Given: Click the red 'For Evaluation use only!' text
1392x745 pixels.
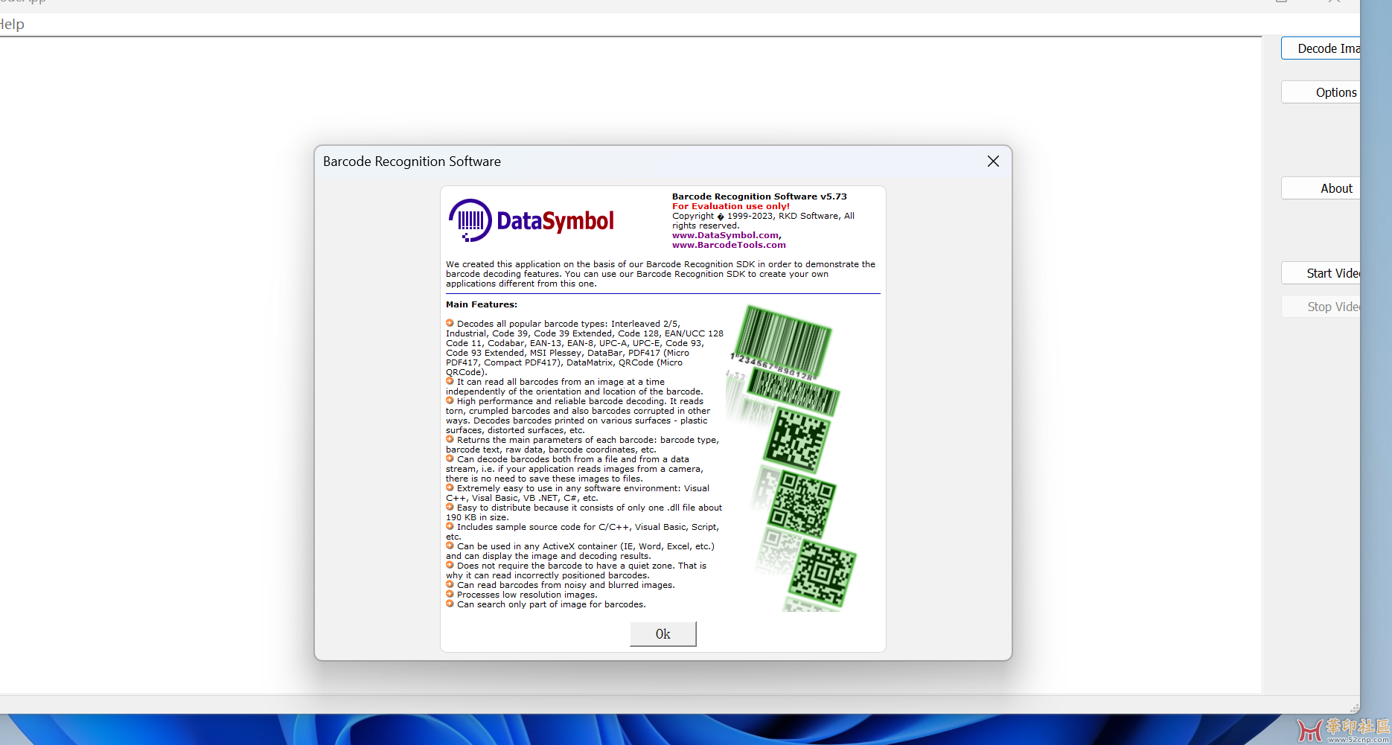Looking at the screenshot, I should click(730, 206).
